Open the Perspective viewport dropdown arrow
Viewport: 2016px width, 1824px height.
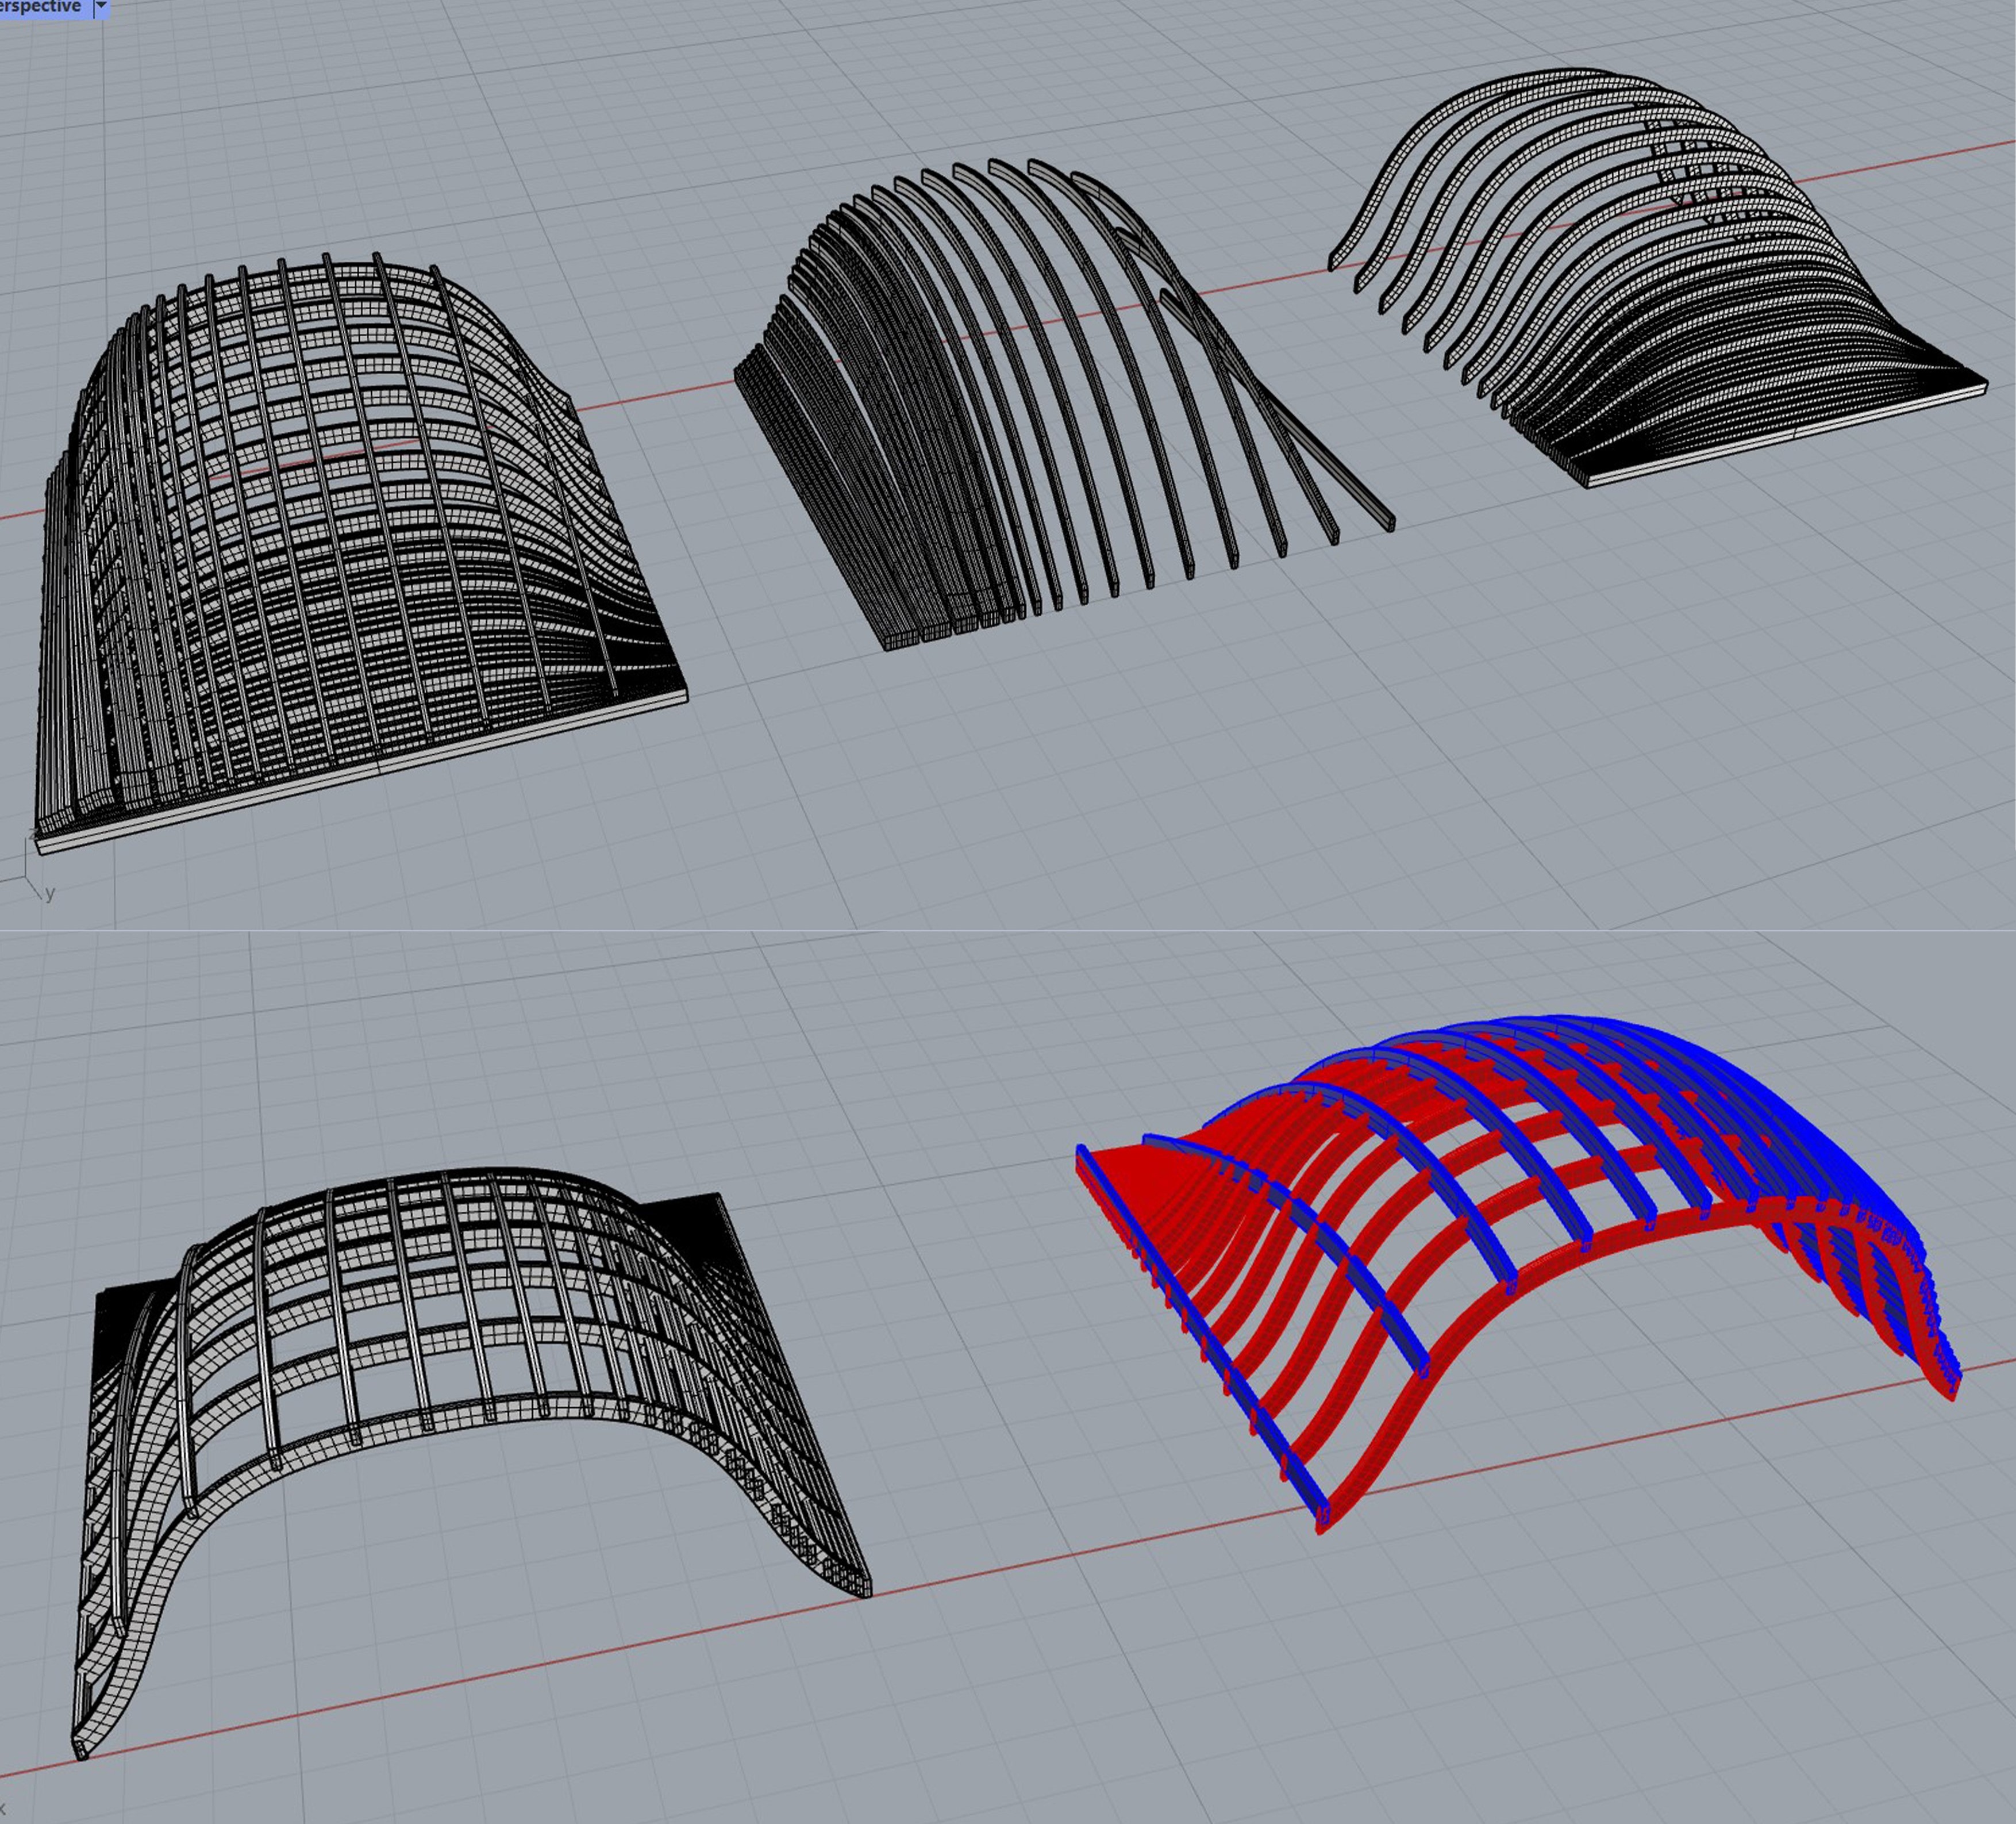tap(101, 7)
